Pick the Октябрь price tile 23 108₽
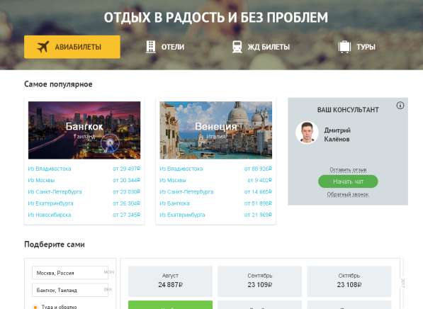The image size is (423, 309). 349,281
